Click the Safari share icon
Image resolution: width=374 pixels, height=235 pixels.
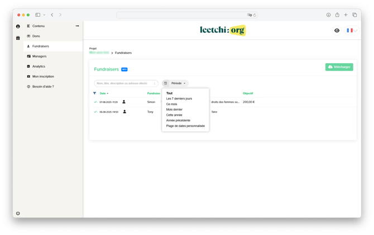pos(337,15)
